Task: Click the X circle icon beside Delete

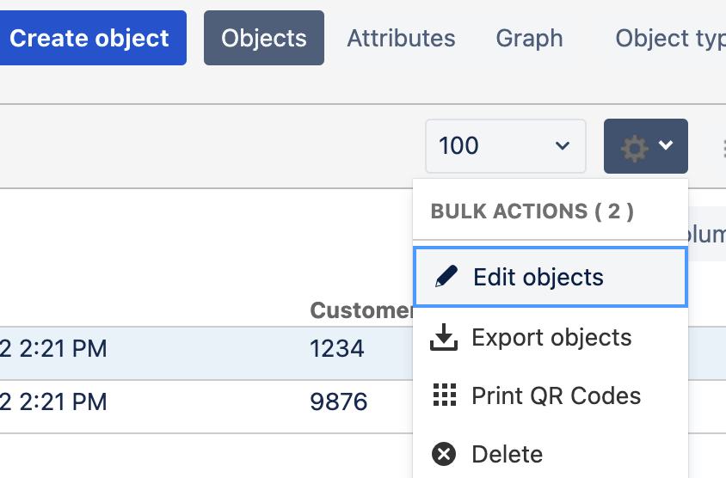Action: point(444,453)
